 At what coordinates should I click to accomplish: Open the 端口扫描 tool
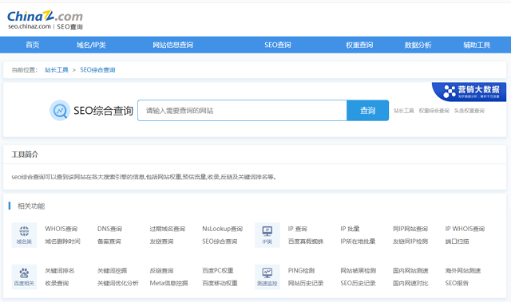click(458, 241)
